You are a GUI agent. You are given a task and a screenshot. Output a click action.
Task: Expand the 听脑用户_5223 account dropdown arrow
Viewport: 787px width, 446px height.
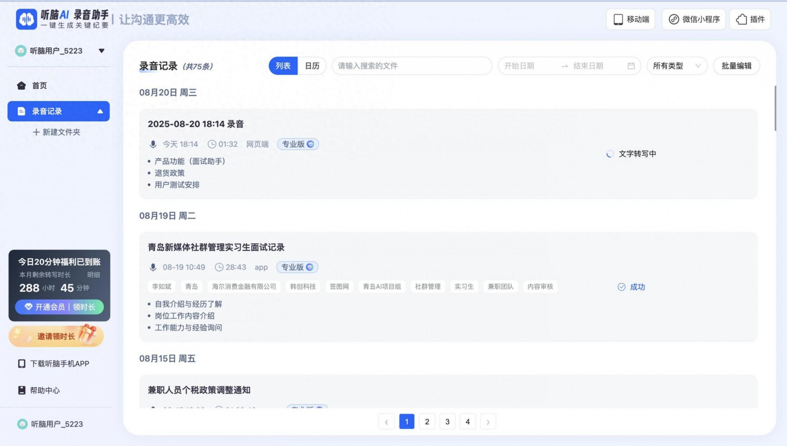pos(101,51)
